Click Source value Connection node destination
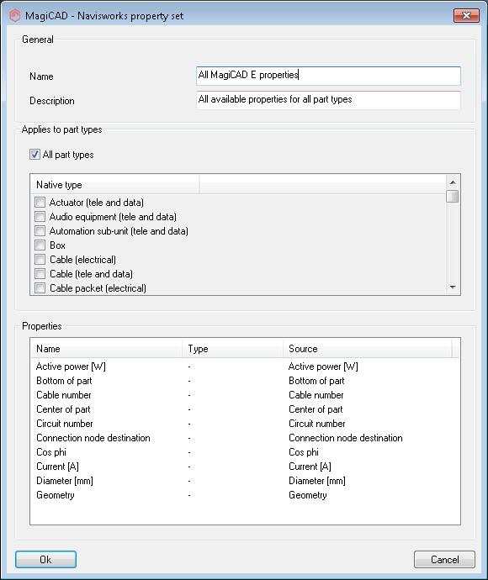This screenshot has height=580, width=488. [x=346, y=438]
